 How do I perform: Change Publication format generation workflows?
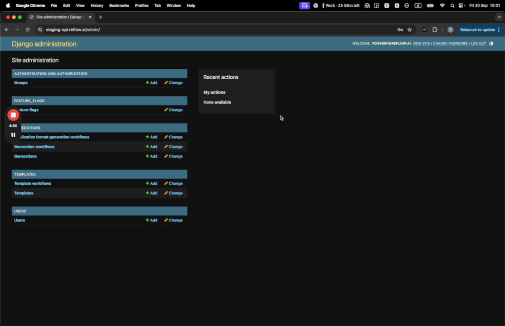click(x=173, y=137)
